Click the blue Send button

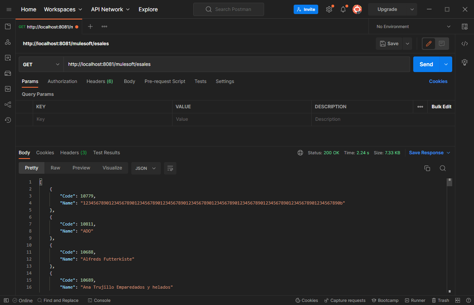pyautogui.click(x=426, y=64)
